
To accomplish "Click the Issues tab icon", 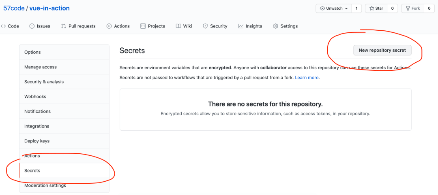I will pyautogui.click(x=32, y=26).
